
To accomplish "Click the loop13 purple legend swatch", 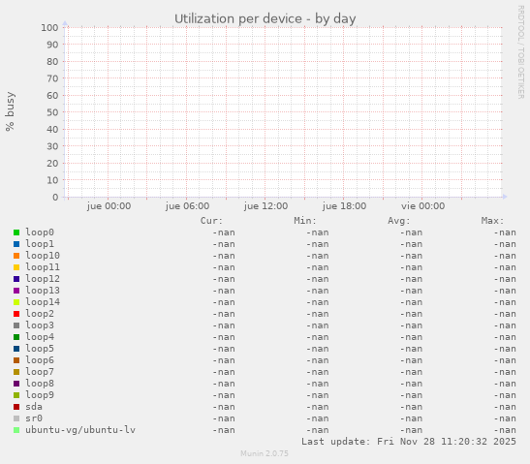I will click(16, 291).
